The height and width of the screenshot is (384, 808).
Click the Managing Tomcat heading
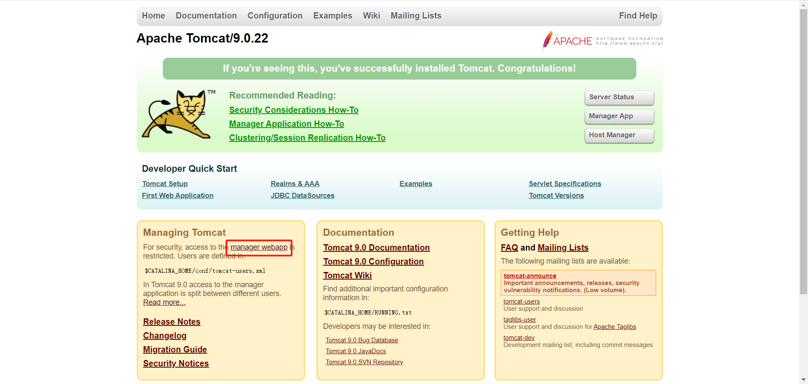184,232
